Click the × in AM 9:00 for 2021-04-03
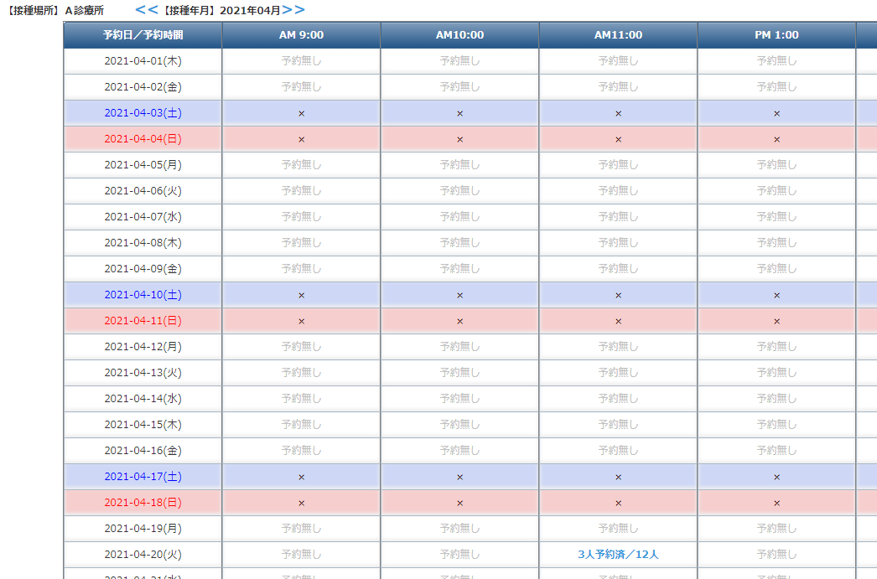Image resolution: width=877 pixels, height=579 pixels. [x=301, y=113]
